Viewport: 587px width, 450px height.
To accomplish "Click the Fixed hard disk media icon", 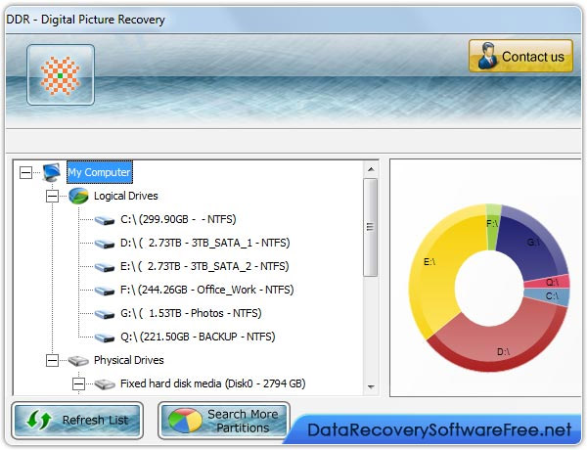I will click(x=105, y=384).
